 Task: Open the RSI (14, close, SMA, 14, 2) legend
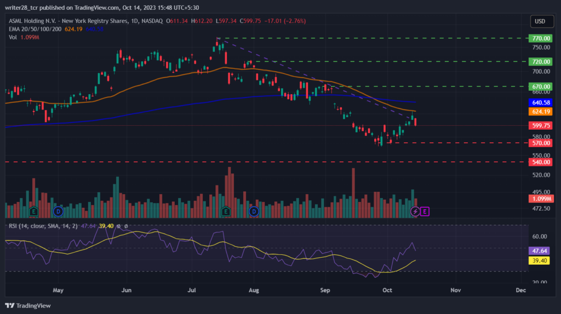[x=43, y=226]
